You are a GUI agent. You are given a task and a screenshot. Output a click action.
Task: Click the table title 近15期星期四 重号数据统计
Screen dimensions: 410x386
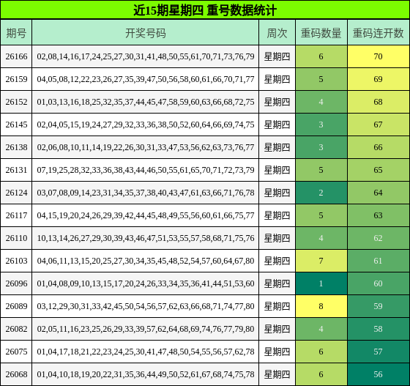click(x=205, y=10)
